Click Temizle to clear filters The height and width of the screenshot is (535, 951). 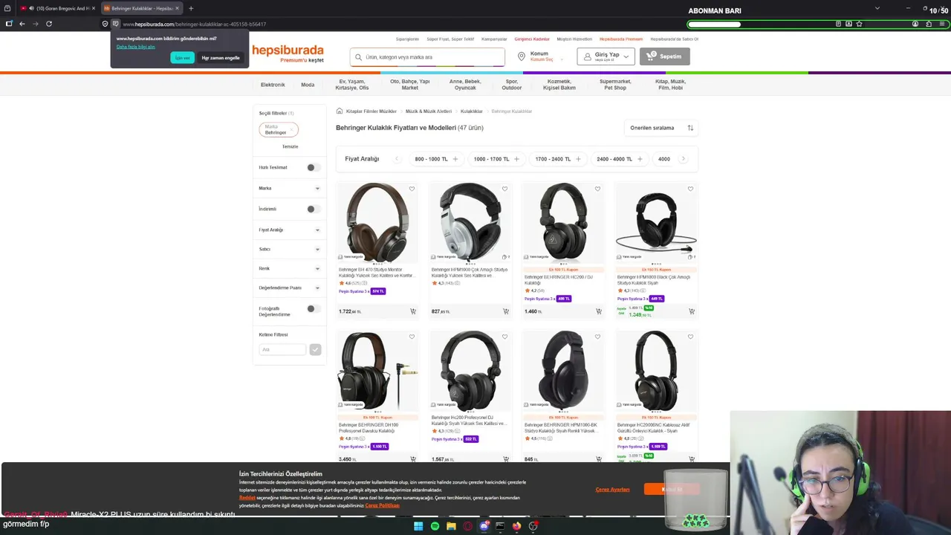coord(290,146)
